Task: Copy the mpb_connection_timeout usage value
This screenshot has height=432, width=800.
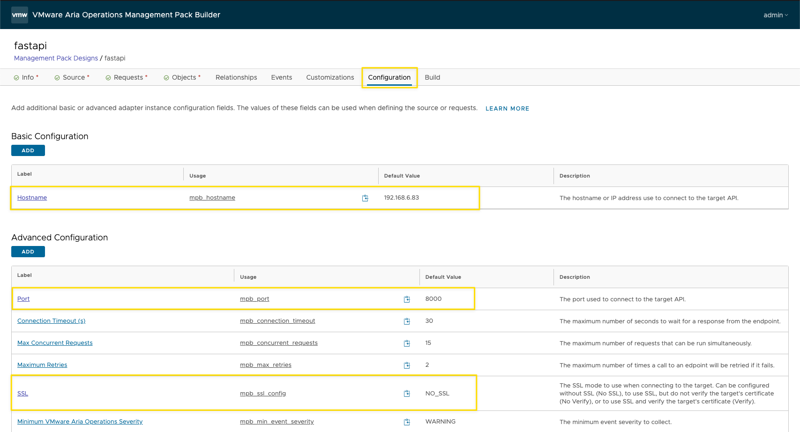Action: point(407,321)
